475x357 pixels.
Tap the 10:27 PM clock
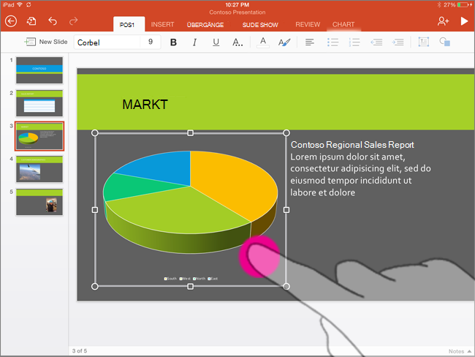(x=237, y=4)
